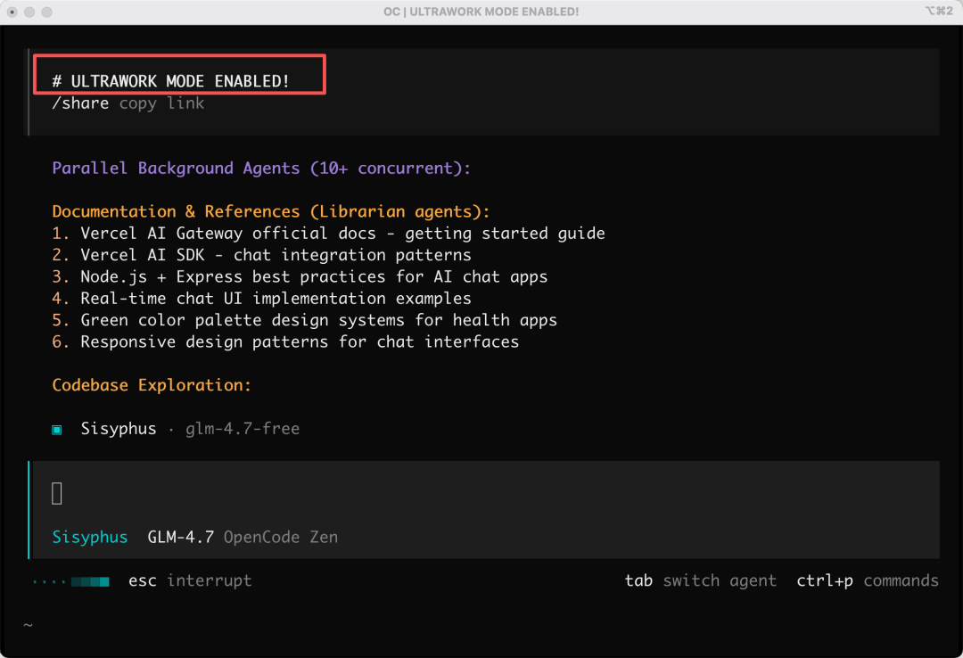963x658 pixels.
Task: Click the copy link text
Action: point(160,103)
